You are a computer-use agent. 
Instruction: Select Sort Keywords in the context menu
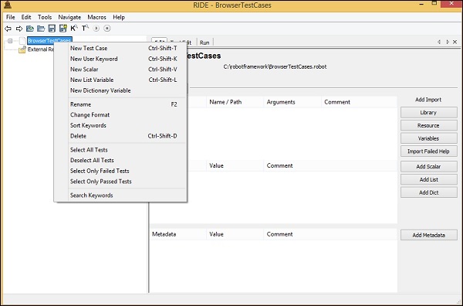pyautogui.click(x=120, y=125)
